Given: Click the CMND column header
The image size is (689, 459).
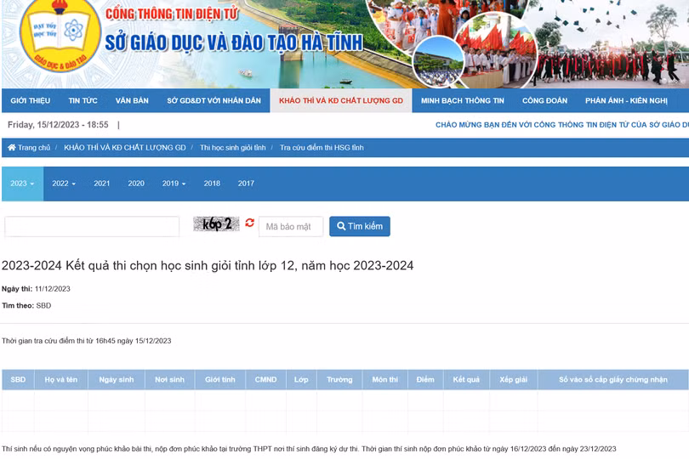Looking at the screenshot, I should (266, 379).
